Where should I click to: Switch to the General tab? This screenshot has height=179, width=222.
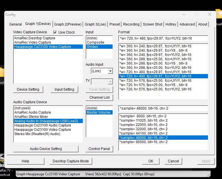point(15,24)
